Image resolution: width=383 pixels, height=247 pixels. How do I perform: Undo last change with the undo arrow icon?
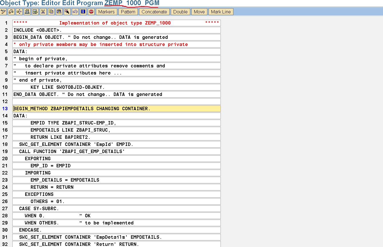76,11
